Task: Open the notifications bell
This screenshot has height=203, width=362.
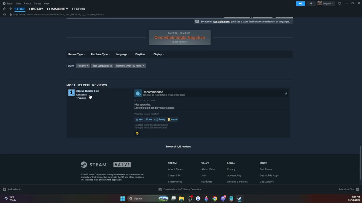Action: [x=311, y=3]
